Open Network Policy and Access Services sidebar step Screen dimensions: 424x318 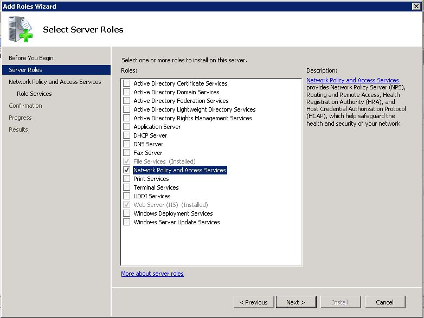pos(55,82)
